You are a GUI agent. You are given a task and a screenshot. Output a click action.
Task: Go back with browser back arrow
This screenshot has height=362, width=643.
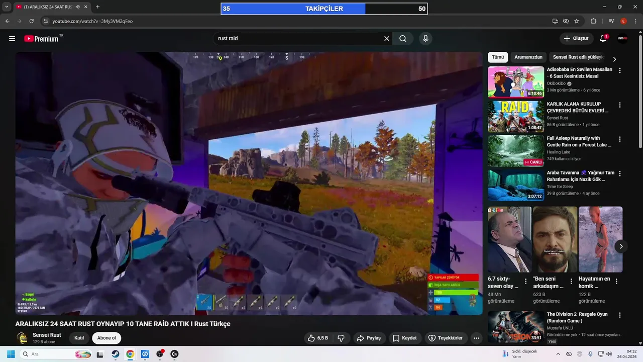click(8, 21)
